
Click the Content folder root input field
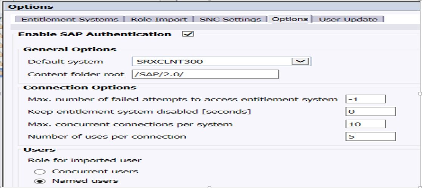pos(205,74)
